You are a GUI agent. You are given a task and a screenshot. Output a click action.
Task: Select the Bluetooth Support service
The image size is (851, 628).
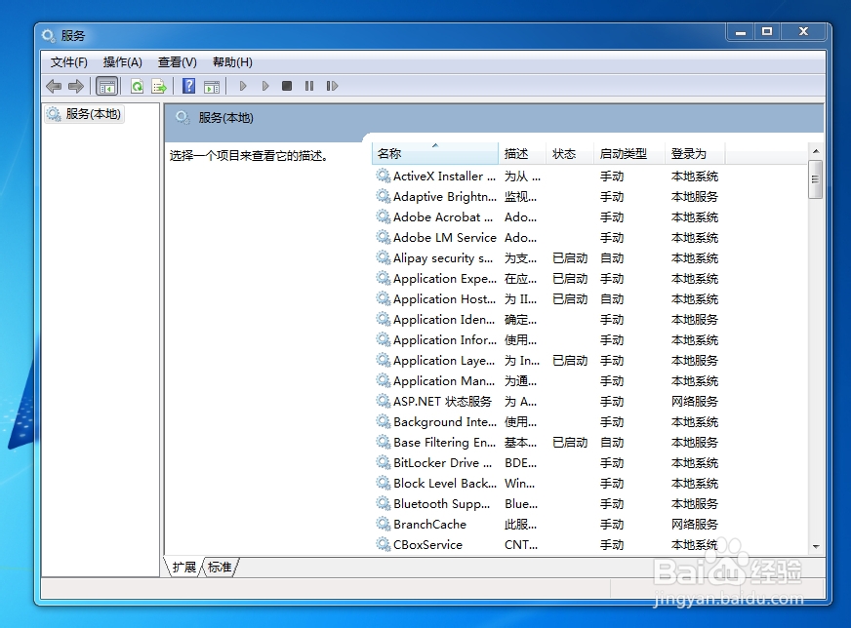click(437, 503)
